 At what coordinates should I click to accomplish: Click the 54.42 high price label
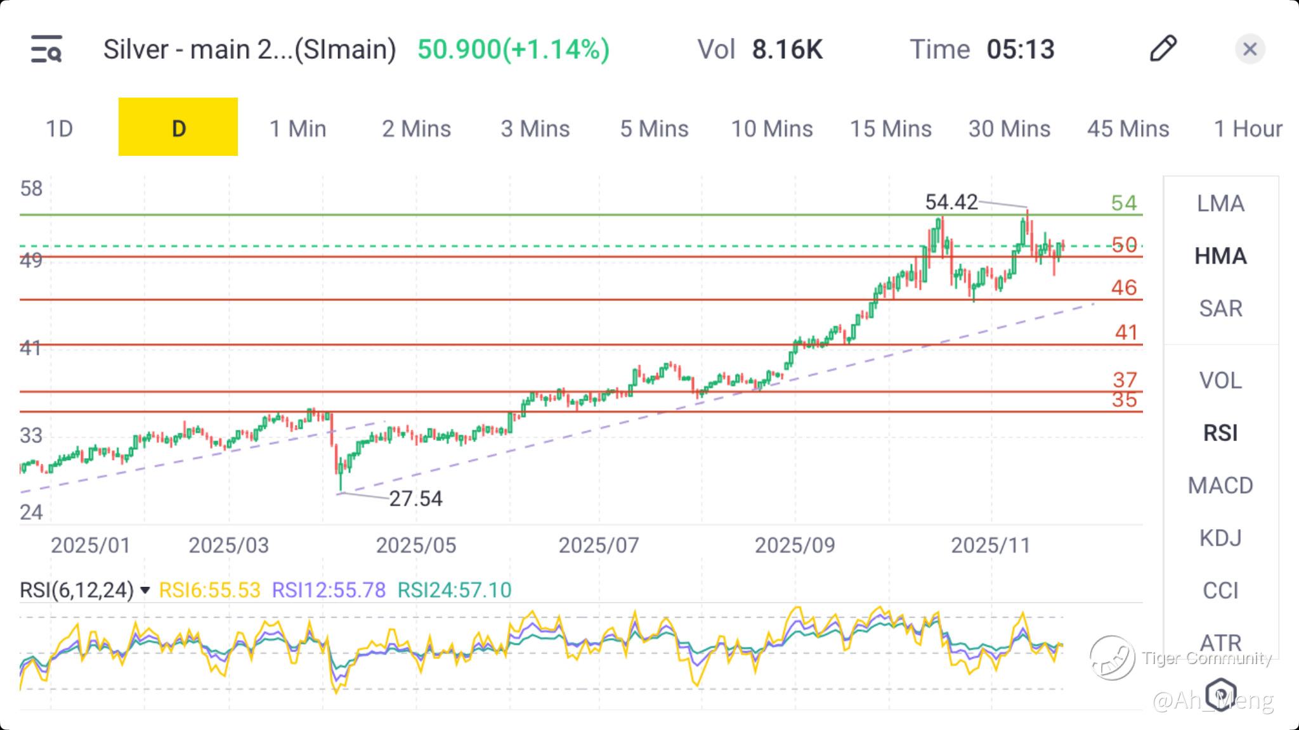coord(951,202)
